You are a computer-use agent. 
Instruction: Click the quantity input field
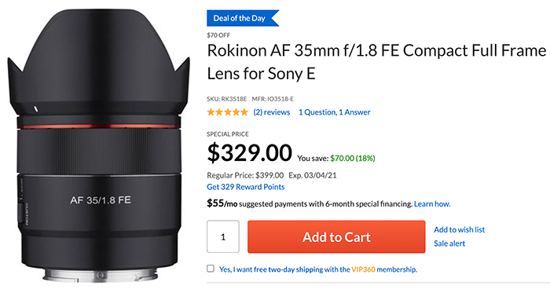coord(223,236)
